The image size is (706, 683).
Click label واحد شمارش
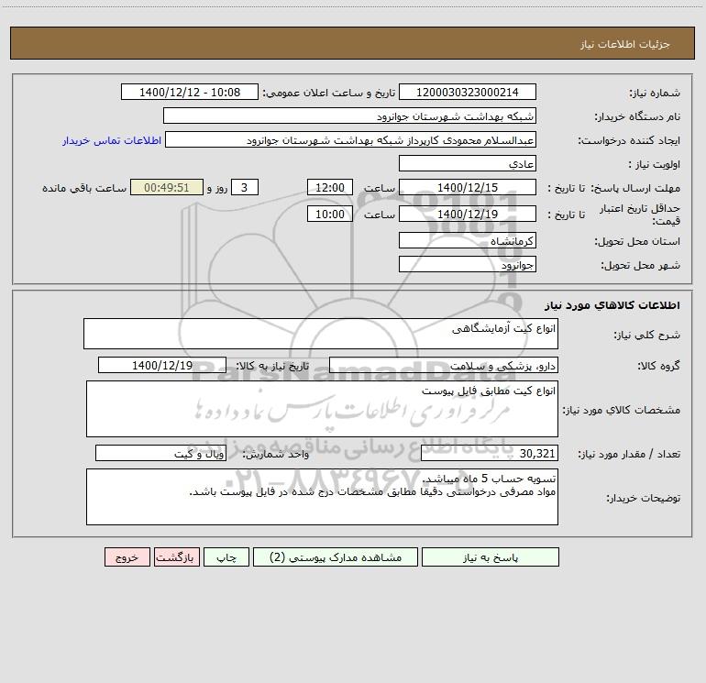[x=276, y=455]
